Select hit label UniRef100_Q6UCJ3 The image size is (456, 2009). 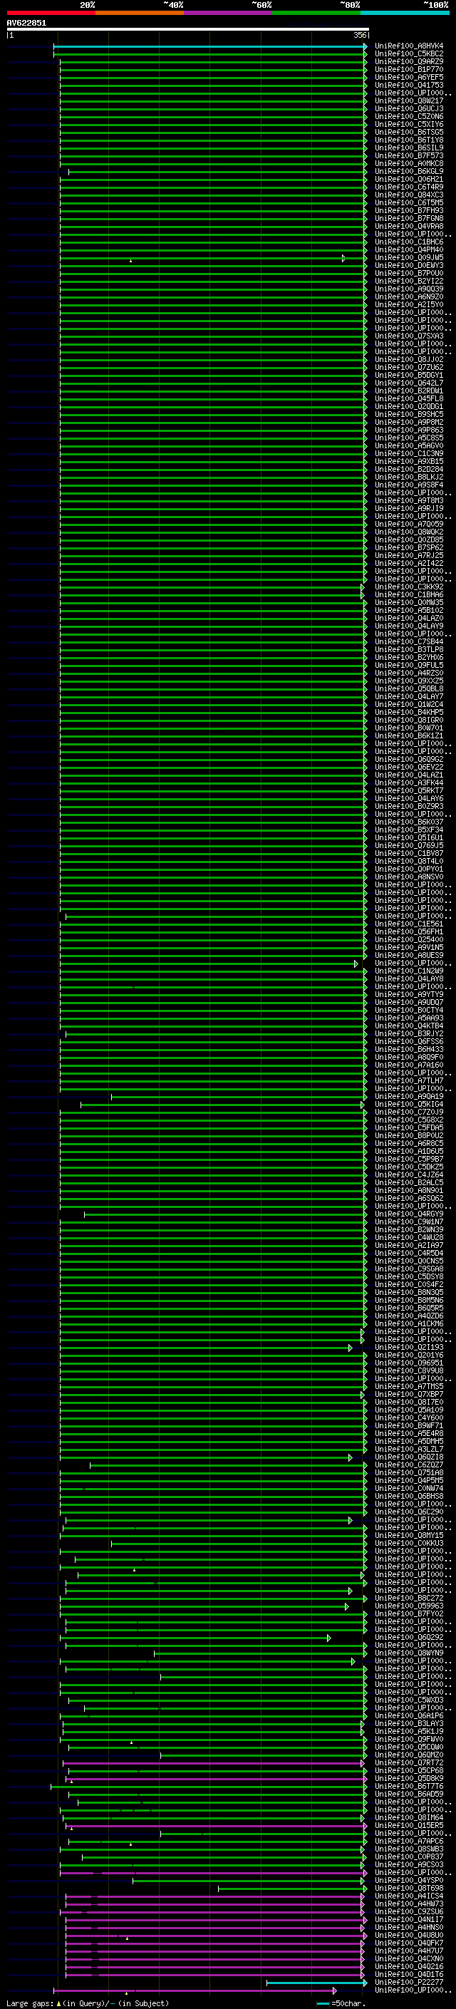pos(408,108)
